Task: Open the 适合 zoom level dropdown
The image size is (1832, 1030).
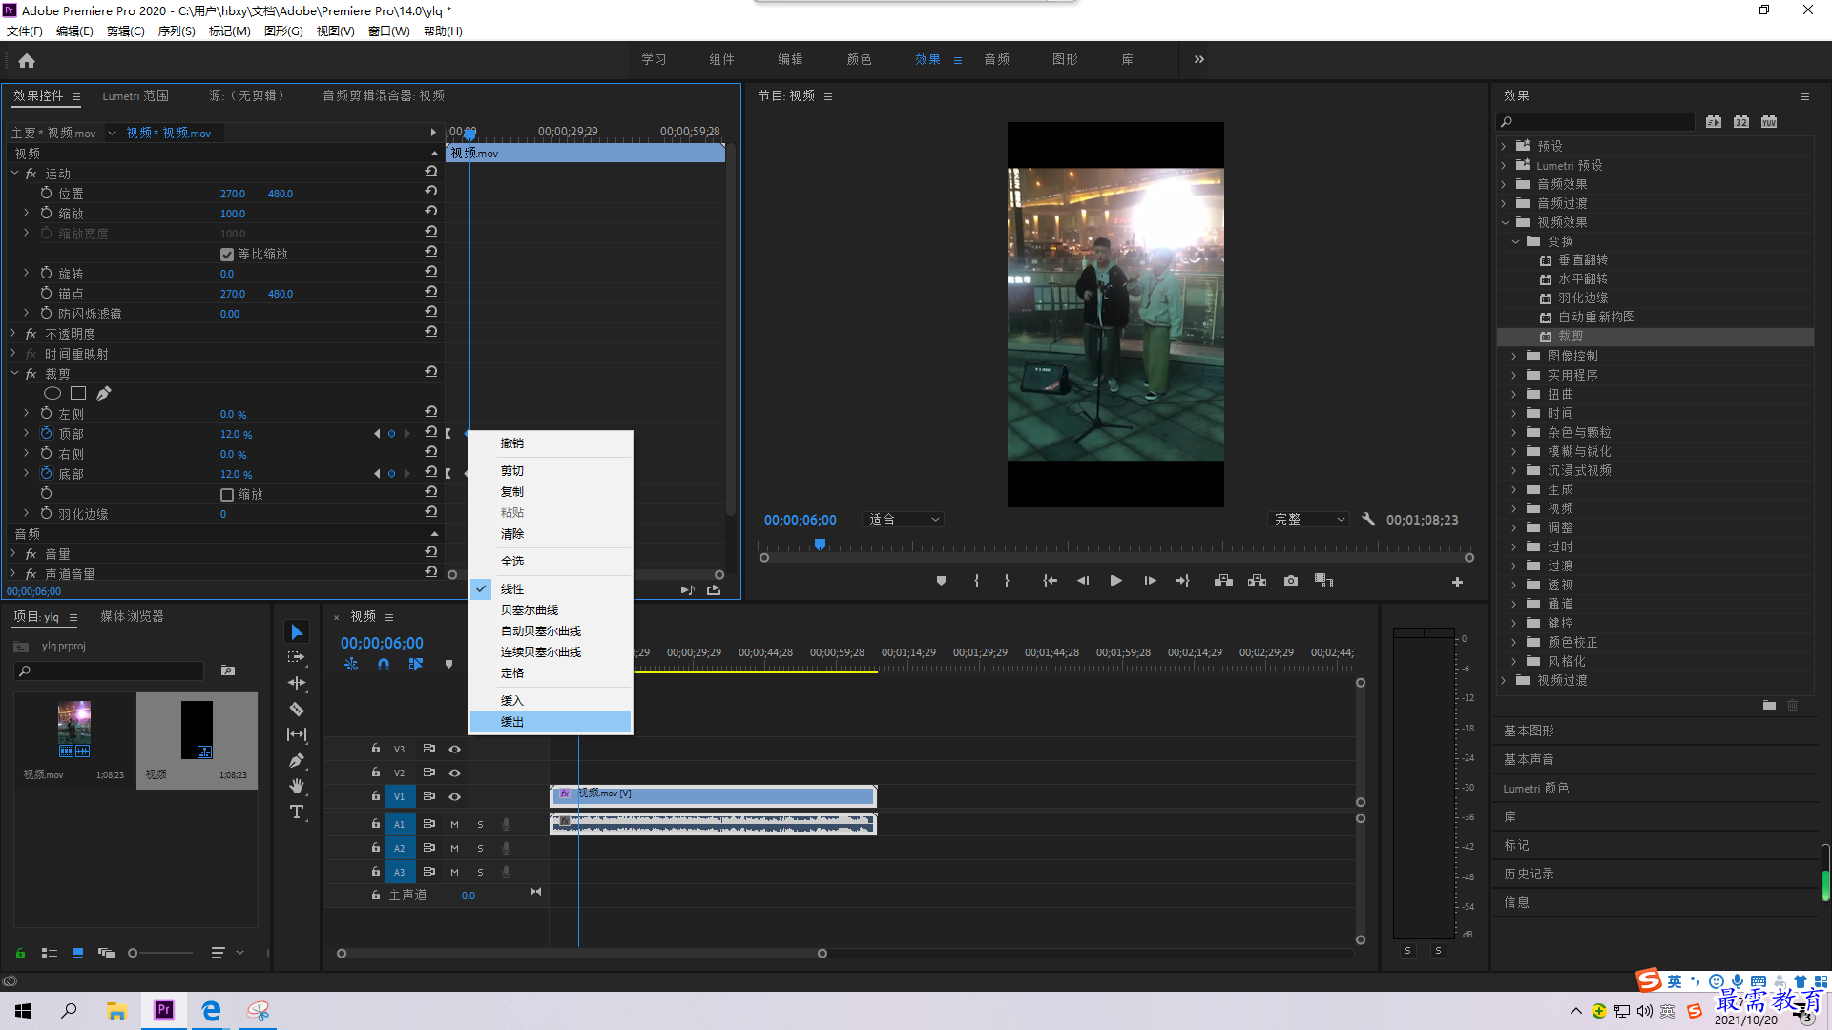Action: pos(903,520)
